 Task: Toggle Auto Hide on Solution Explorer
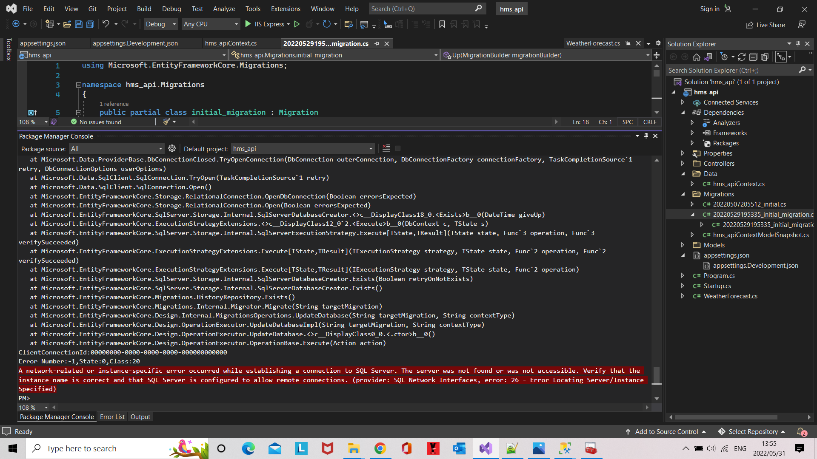click(x=798, y=43)
